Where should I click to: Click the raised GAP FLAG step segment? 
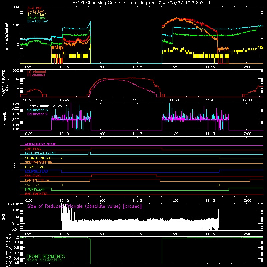(126, 148)
